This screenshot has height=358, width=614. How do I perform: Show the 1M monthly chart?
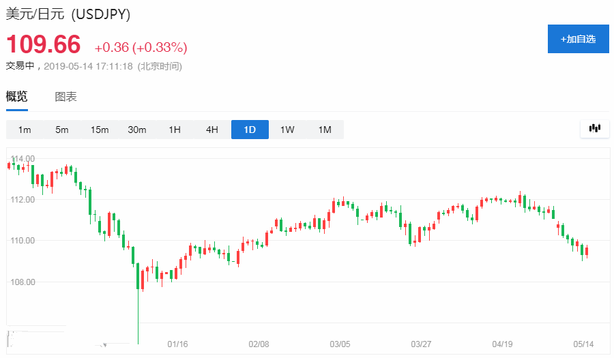click(325, 130)
